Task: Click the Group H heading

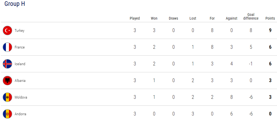Action: [15, 3]
